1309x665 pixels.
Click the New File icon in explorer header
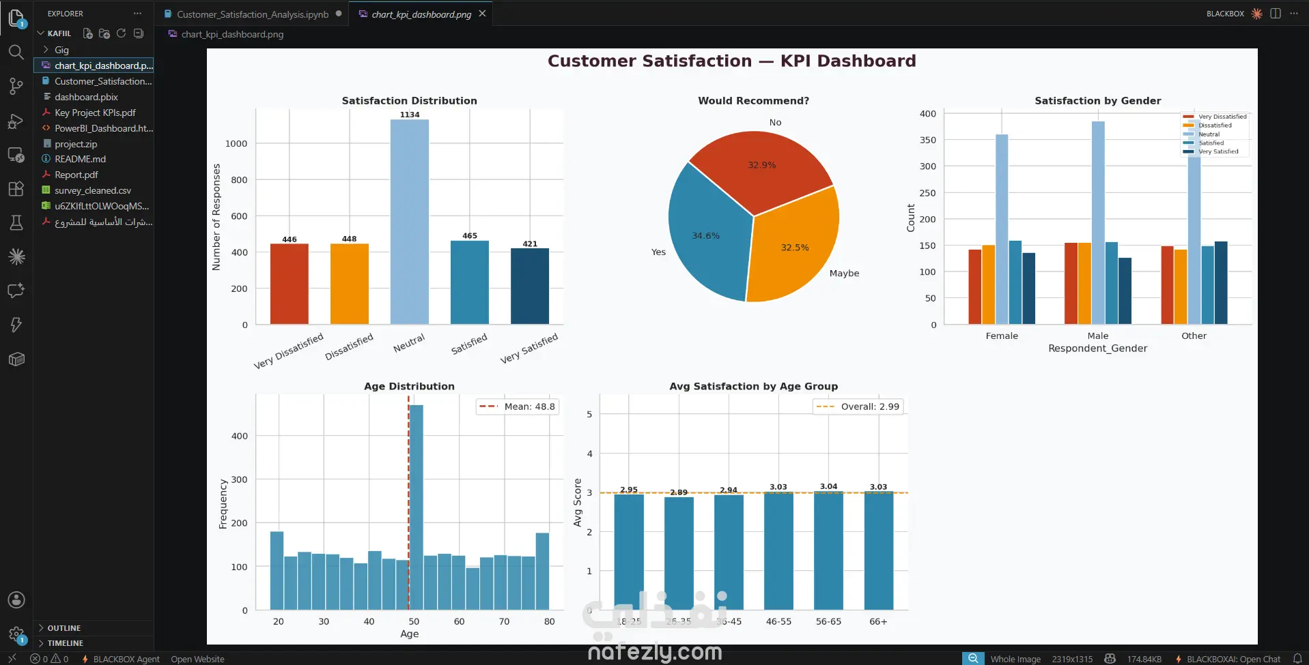click(x=87, y=33)
